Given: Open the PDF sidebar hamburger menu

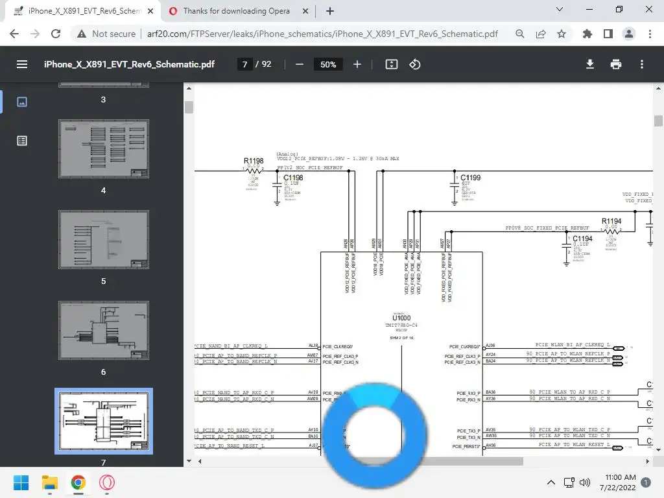Looking at the screenshot, I should pos(22,64).
